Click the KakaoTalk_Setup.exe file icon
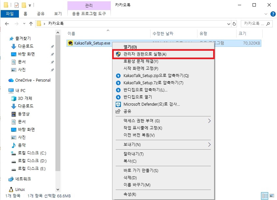This screenshot has height=200, width=277. pyautogui.click(x=70, y=43)
